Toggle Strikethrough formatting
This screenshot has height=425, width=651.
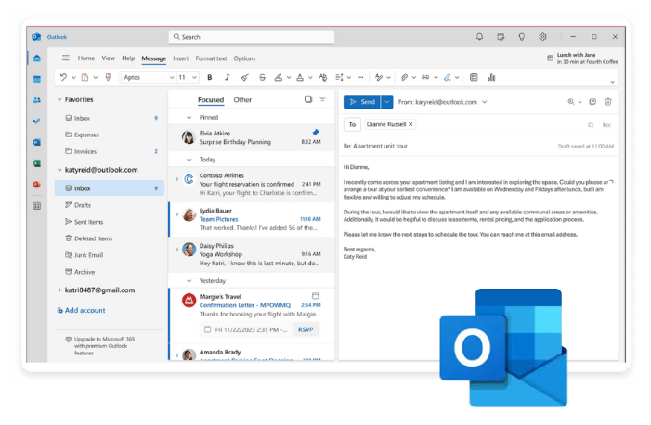point(262,77)
